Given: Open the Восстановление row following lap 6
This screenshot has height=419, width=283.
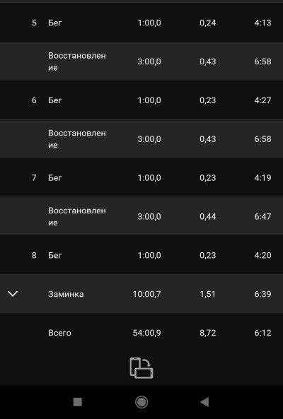Looking at the screenshot, I should point(141,138).
